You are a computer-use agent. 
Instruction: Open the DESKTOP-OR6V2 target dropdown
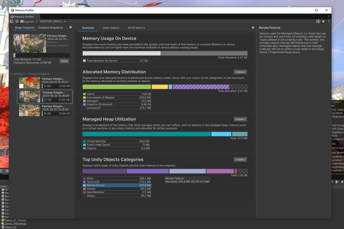(x=53, y=21)
